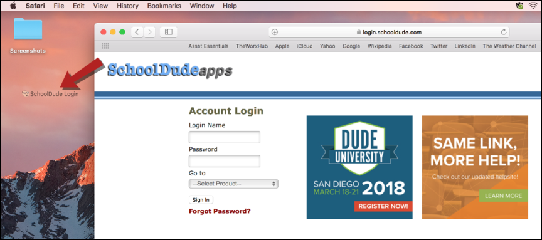Viewport: 542px width, 240px height.
Task: Click the Wi-Fi status icon
Action: coord(534,6)
